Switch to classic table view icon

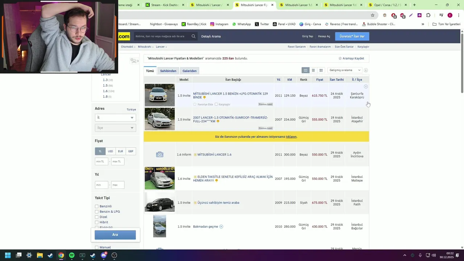pos(306,70)
